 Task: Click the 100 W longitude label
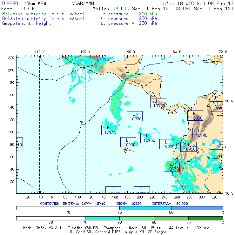(85, 52)
